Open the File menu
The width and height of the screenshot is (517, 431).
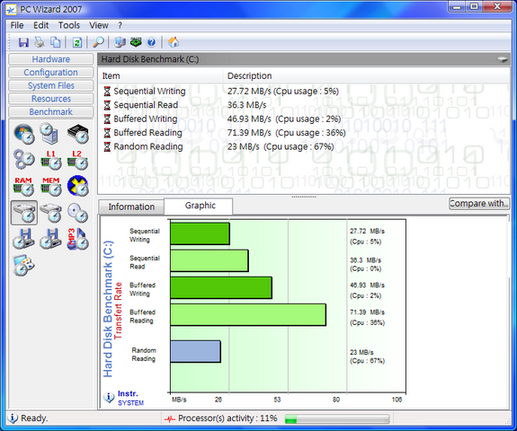pyautogui.click(x=17, y=25)
